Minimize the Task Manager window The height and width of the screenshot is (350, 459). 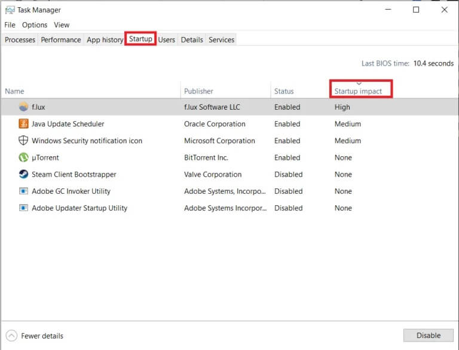[388, 10]
